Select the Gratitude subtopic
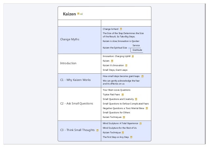 click(137, 50)
